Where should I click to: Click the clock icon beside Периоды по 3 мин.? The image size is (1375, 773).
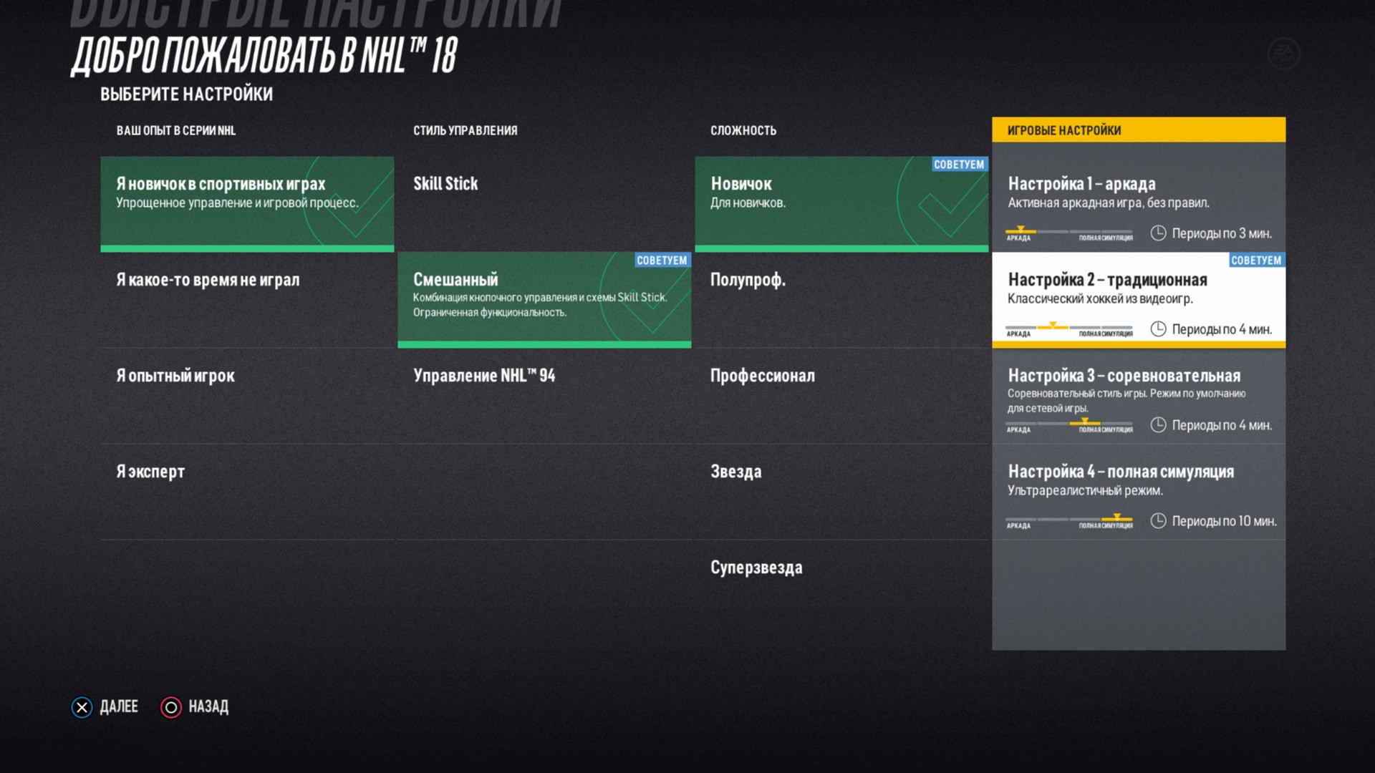(x=1158, y=233)
